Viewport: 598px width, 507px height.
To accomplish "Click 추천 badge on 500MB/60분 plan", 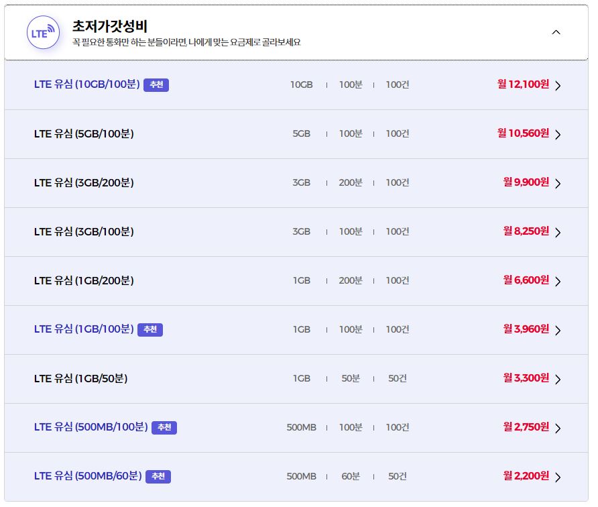I will tap(158, 476).
